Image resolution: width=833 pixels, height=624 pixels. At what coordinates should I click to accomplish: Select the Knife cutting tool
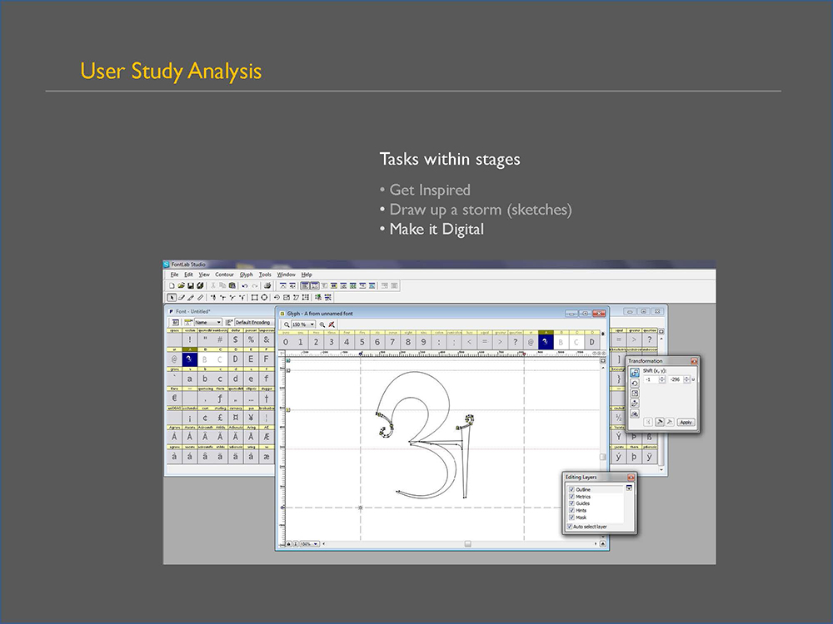pyautogui.click(x=199, y=297)
